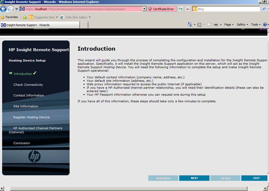Viewport: 269px width, 191px height.
Task: Go to the browser Home page icon
Action: click(190, 25)
